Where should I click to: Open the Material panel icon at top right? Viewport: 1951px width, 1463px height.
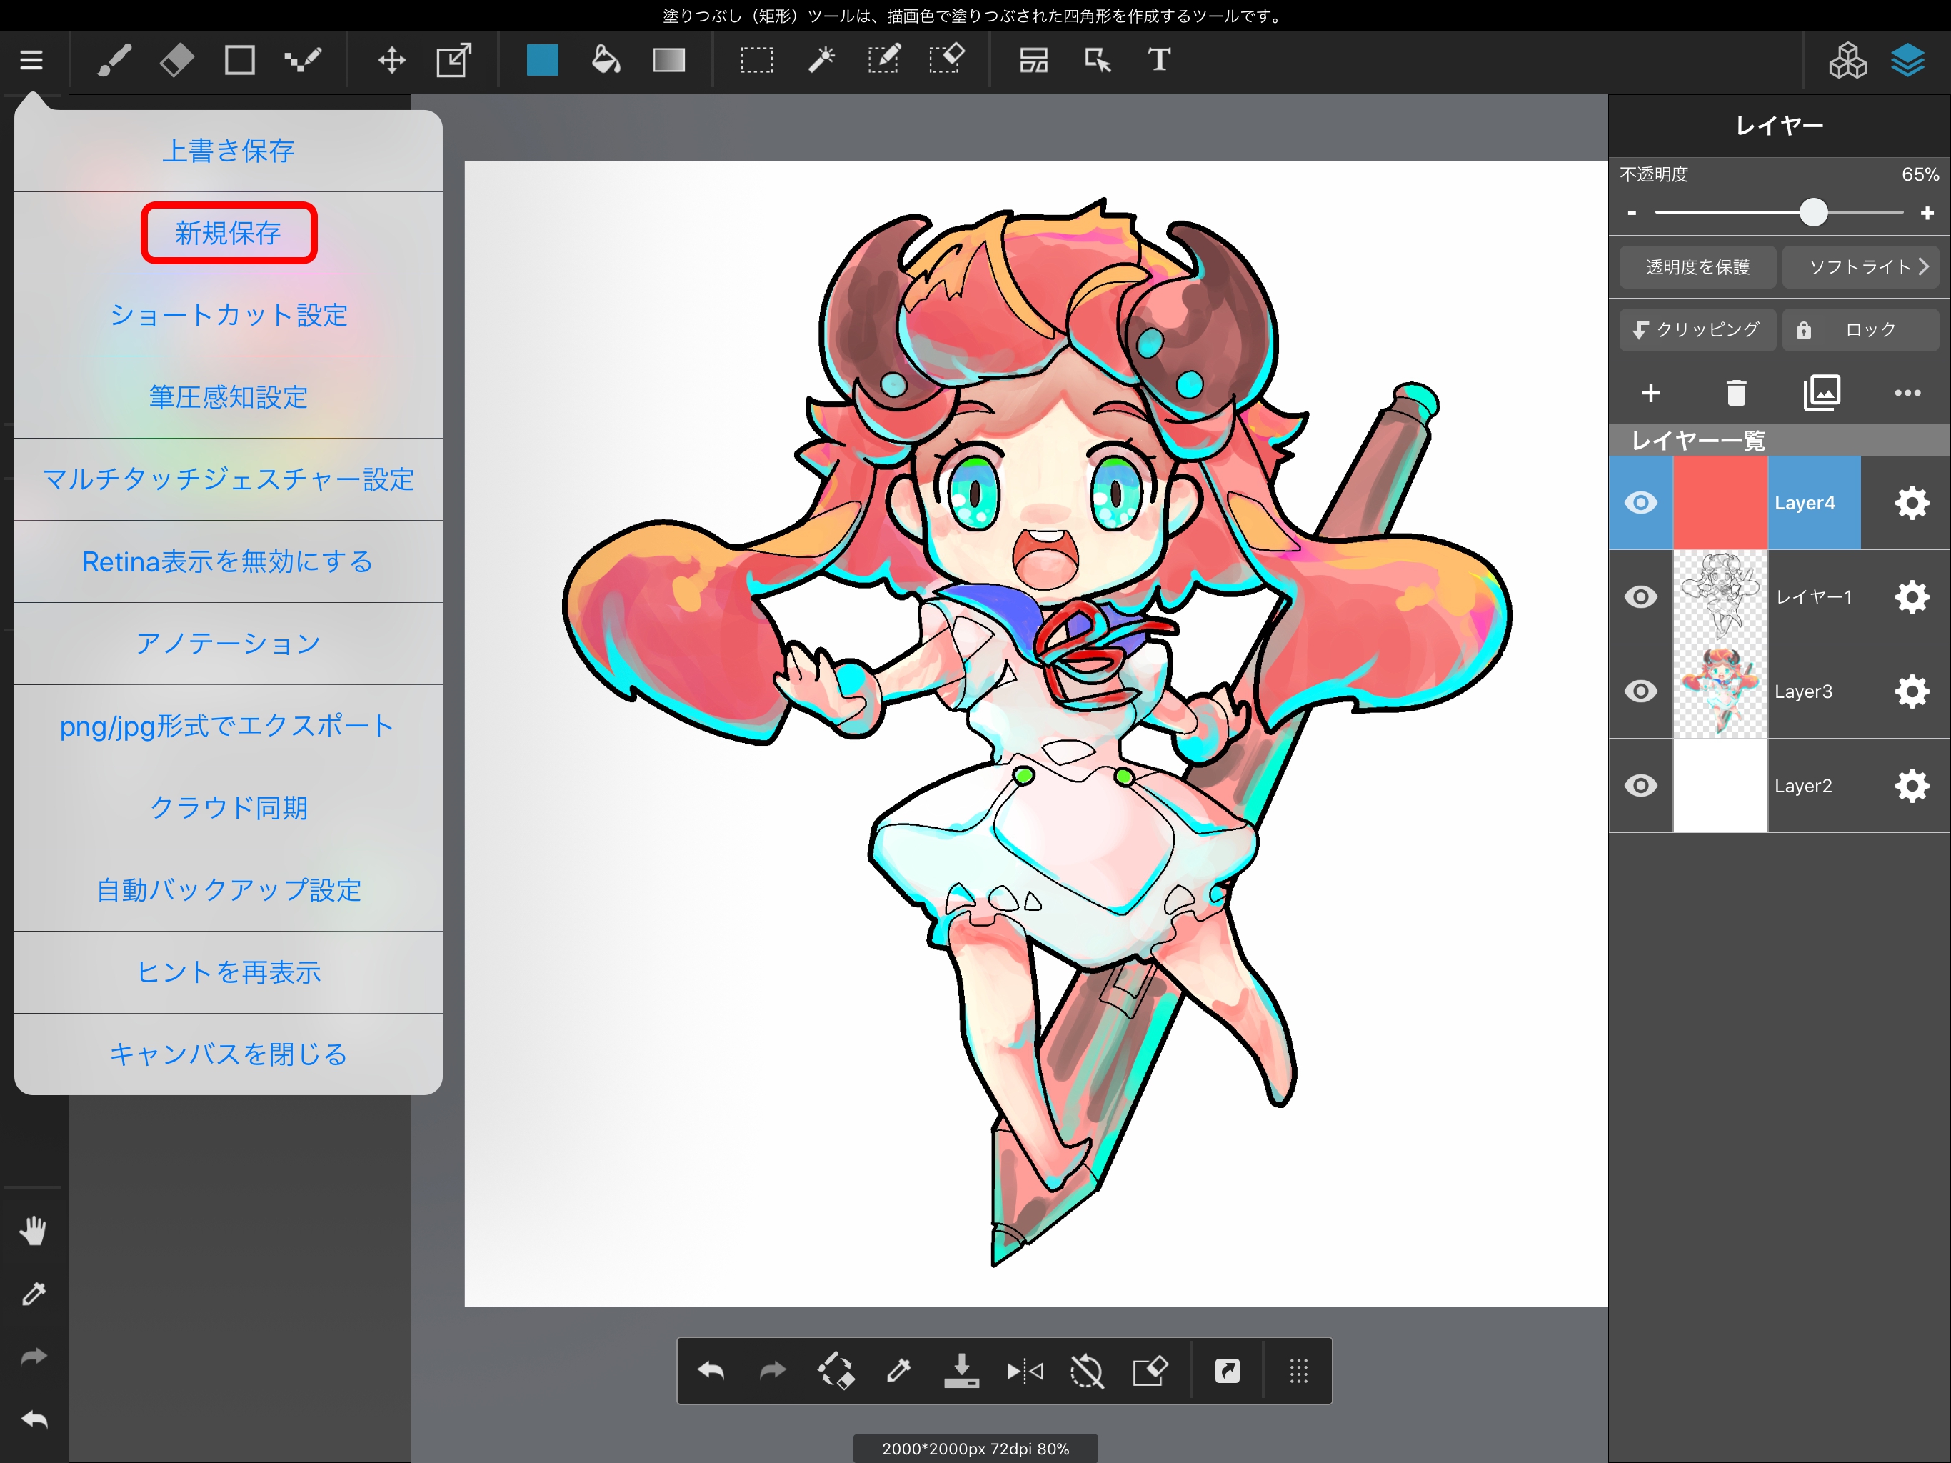1847,60
